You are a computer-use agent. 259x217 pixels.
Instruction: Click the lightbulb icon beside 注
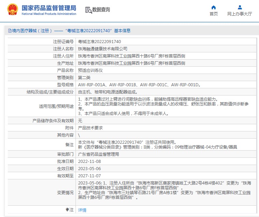point(67,210)
